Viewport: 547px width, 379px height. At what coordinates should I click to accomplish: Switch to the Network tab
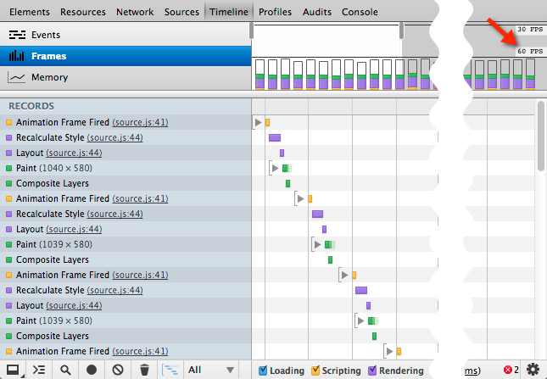[x=135, y=12]
